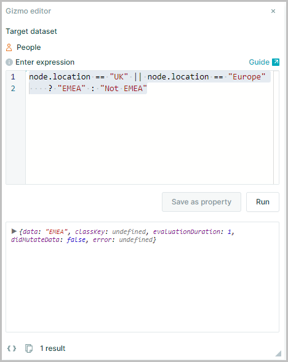Click Save as property button
This screenshot has width=288, height=362.
point(201,202)
